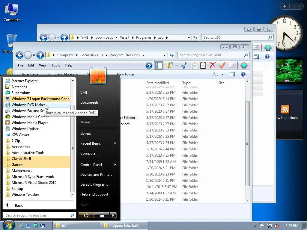This screenshot has width=307, height=230.
Task: Expand the Accessories folder
Action: (37, 147)
